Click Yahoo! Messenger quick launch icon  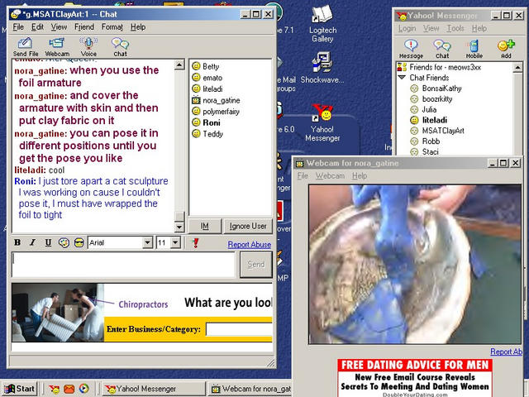(x=54, y=390)
